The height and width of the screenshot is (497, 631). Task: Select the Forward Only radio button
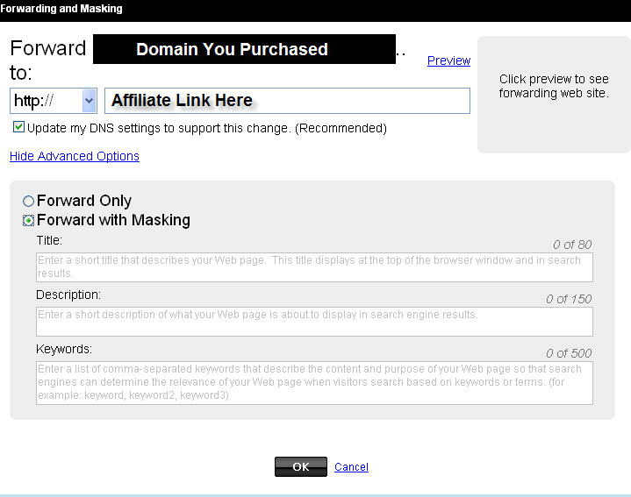[29, 202]
